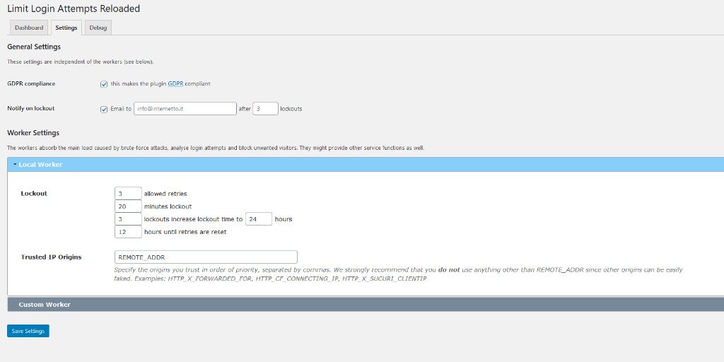
Task: Switch to the Debug tab
Action: tap(98, 28)
